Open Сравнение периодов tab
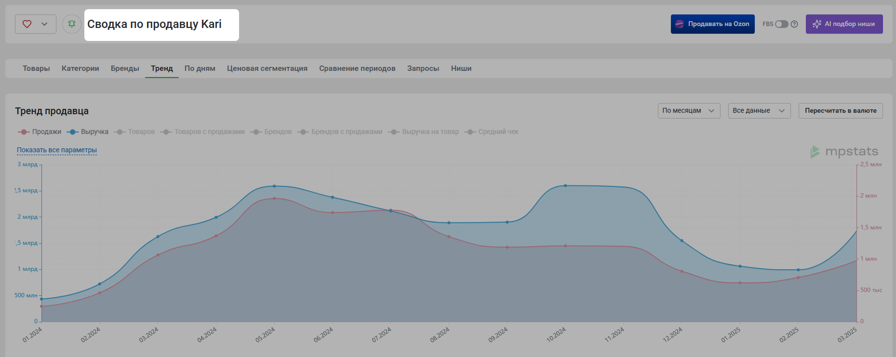The image size is (896, 357). tap(357, 68)
